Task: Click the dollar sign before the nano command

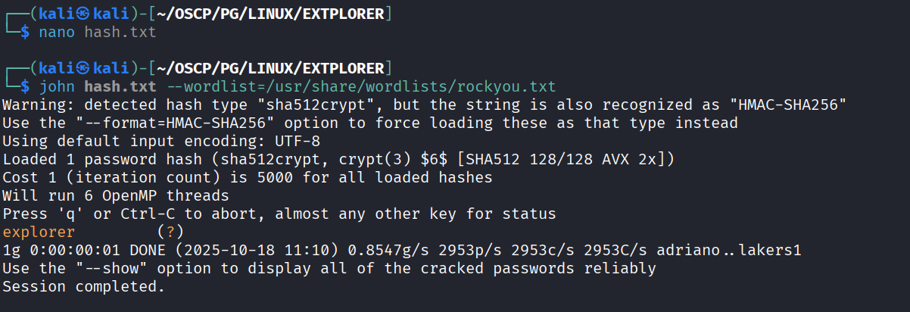Action: (x=26, y=32)
